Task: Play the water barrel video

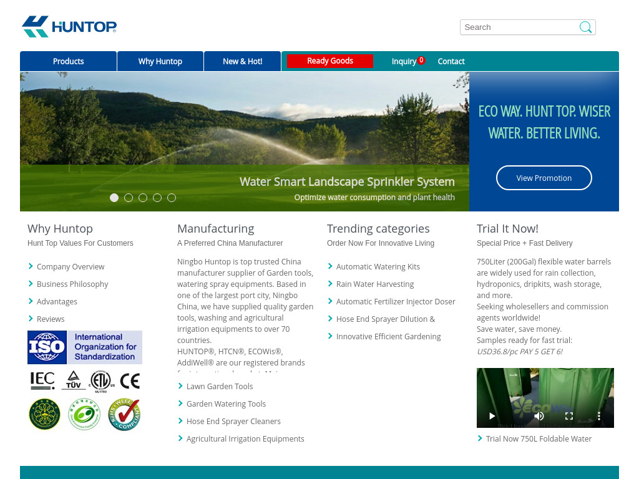Action: point(492,416)
